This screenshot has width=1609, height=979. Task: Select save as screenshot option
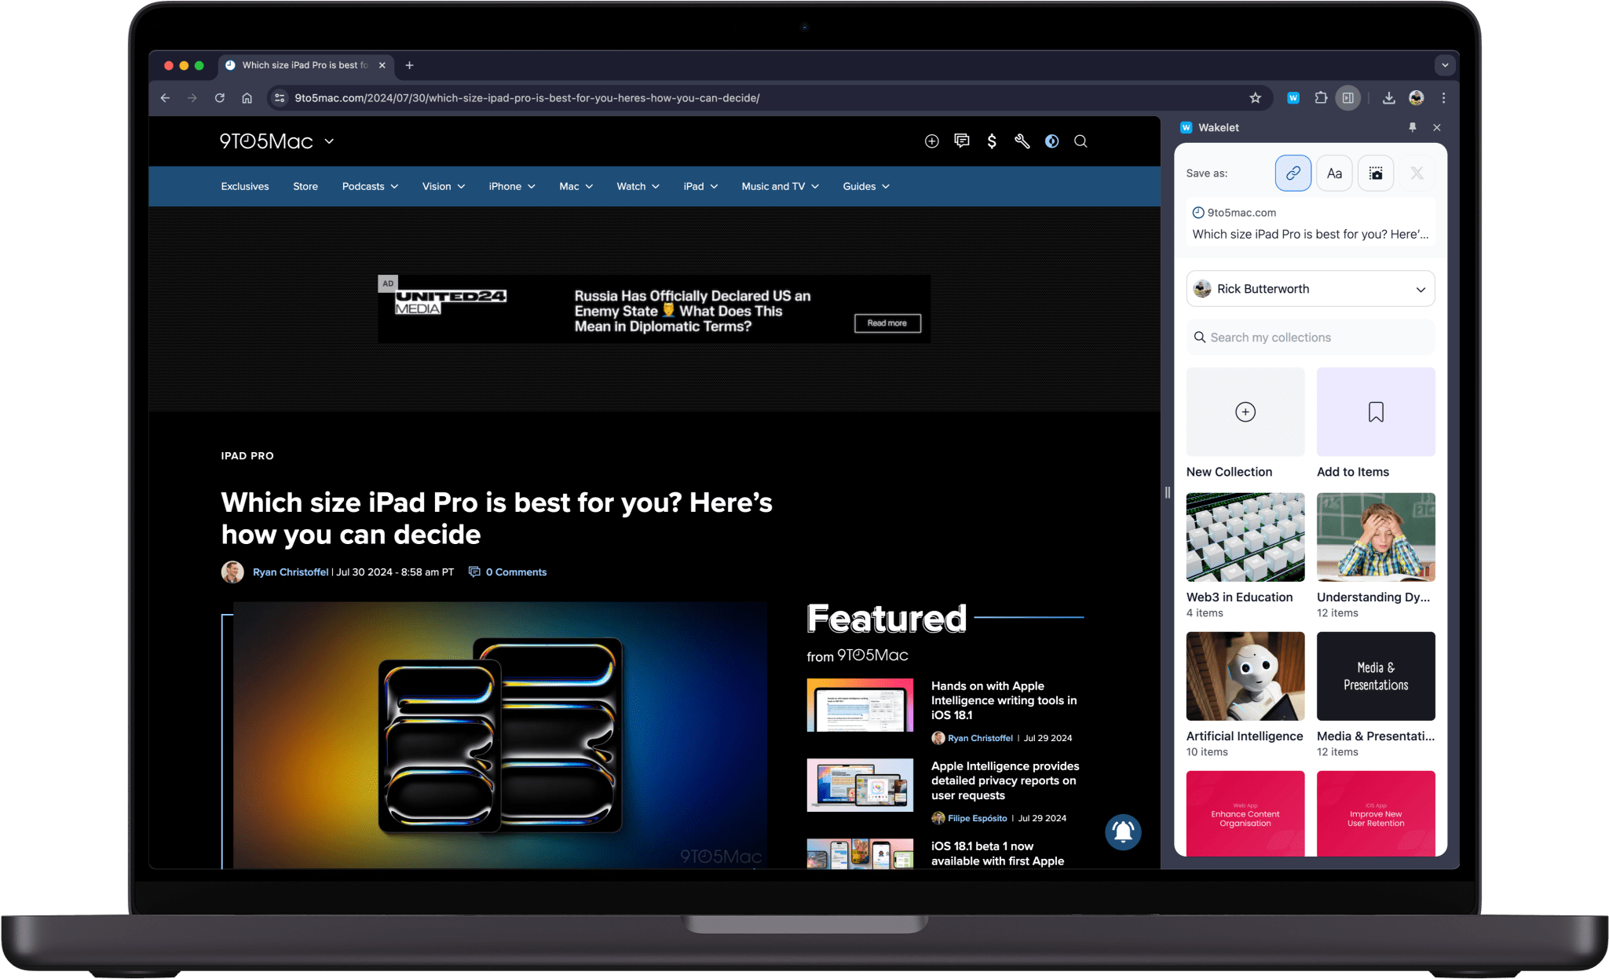pos(1376,174)
